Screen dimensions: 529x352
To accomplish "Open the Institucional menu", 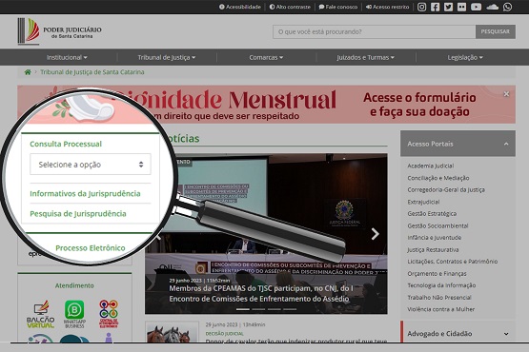I will pyautogui.click(x=67, y=58).
